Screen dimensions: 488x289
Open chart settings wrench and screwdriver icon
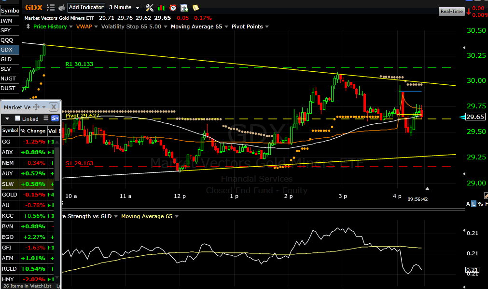click(x=149, y=7)
